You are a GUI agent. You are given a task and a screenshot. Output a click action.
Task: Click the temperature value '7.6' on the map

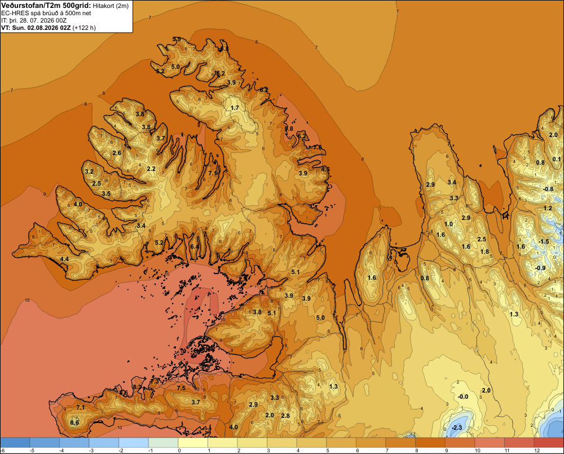[318, 148]
